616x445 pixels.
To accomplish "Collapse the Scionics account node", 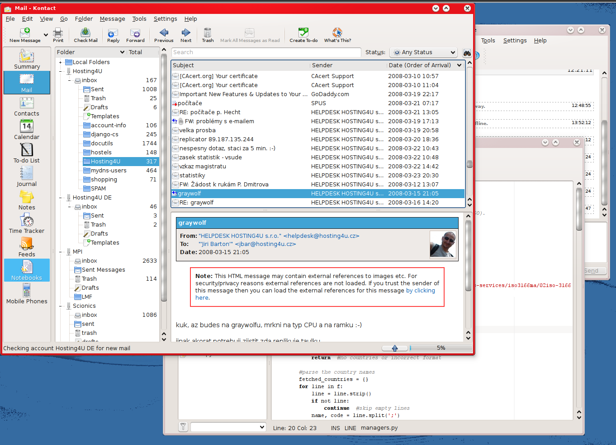I will pyautogui.click(x=61, y=306).
